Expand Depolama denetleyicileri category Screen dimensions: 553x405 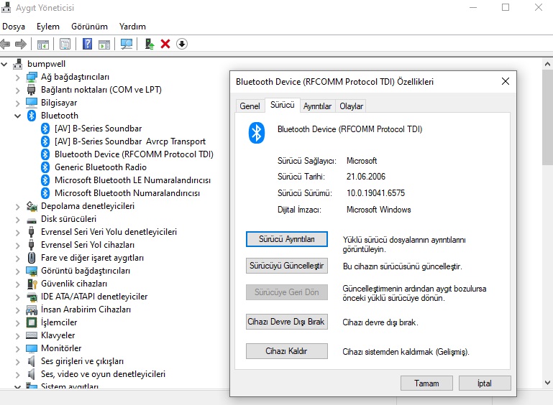(x=18, y=206)
